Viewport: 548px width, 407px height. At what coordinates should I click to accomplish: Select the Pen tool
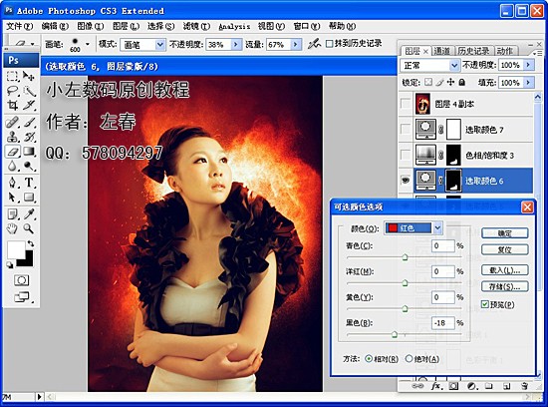coord(13,183)
